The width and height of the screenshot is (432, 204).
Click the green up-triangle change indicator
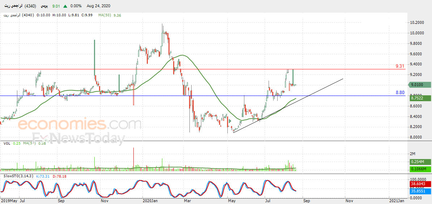[x=65, y=6]
